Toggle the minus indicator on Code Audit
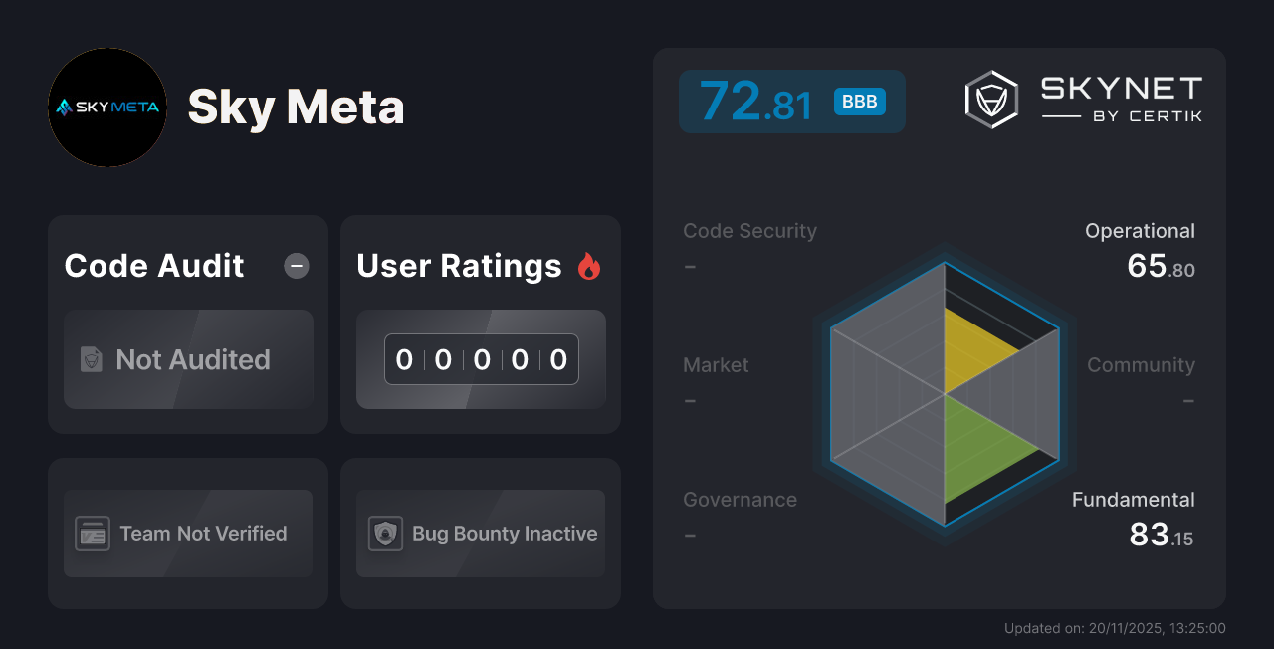This screenshot has width=1274, height=649. pos(296,265)
